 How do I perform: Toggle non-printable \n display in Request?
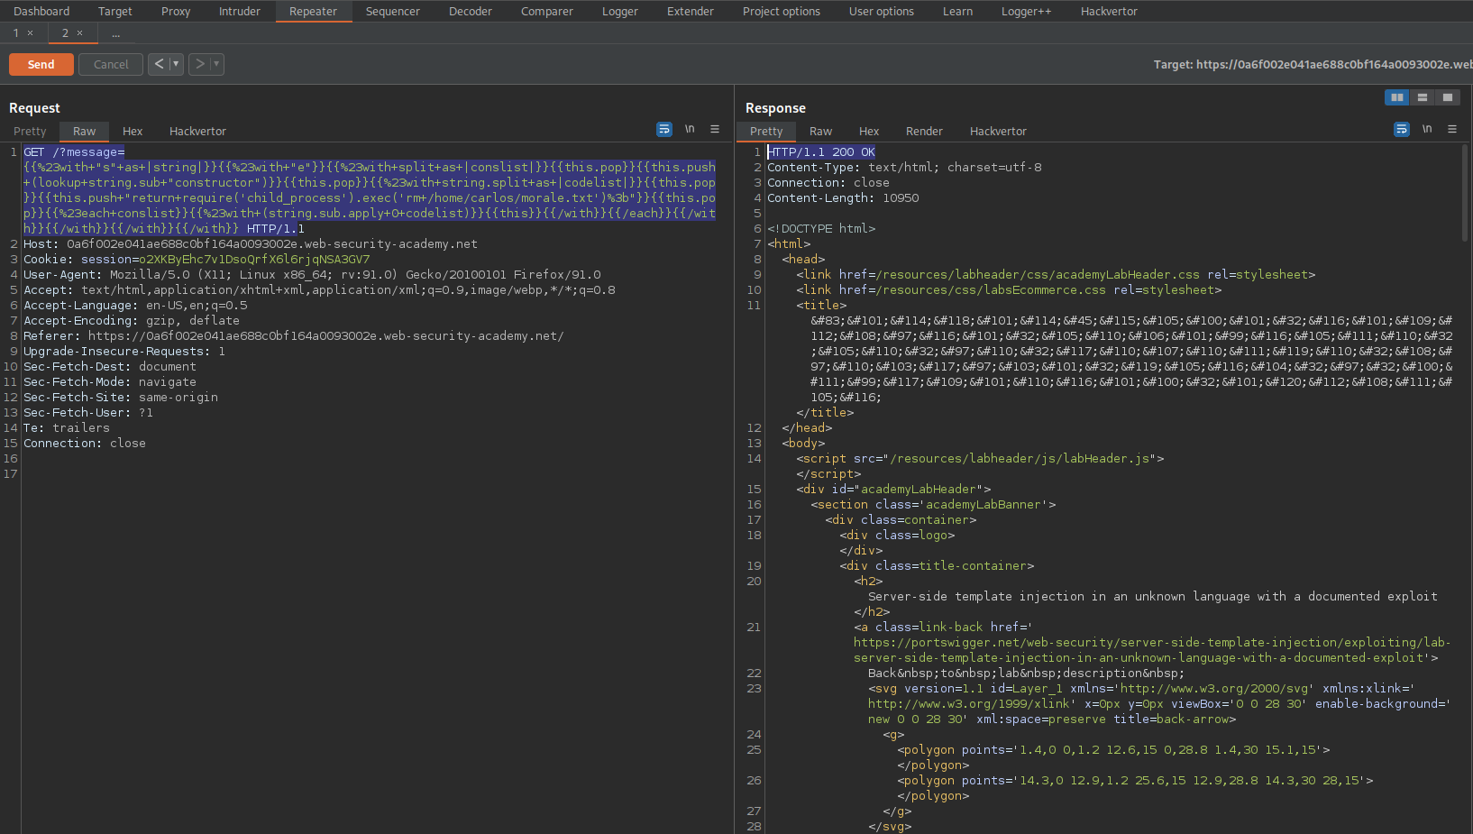[x=690, y=130]
